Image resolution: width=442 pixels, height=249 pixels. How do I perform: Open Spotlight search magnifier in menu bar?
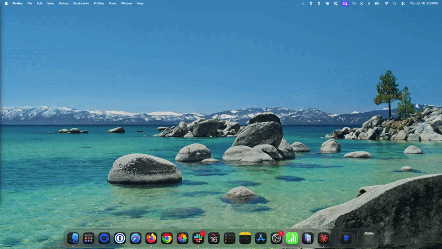[x=394, y=3]
